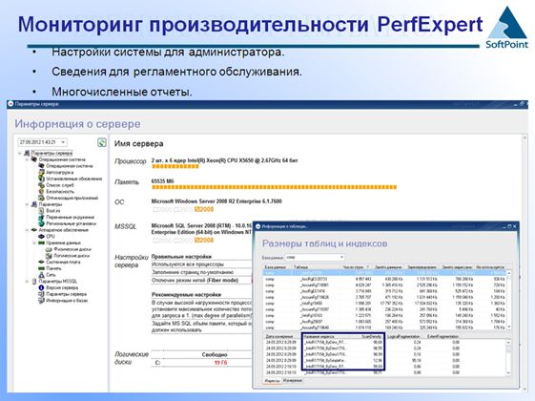Collapse the root Параметры сервера tree node
The image size is (535, 401).
click(20, 154)
